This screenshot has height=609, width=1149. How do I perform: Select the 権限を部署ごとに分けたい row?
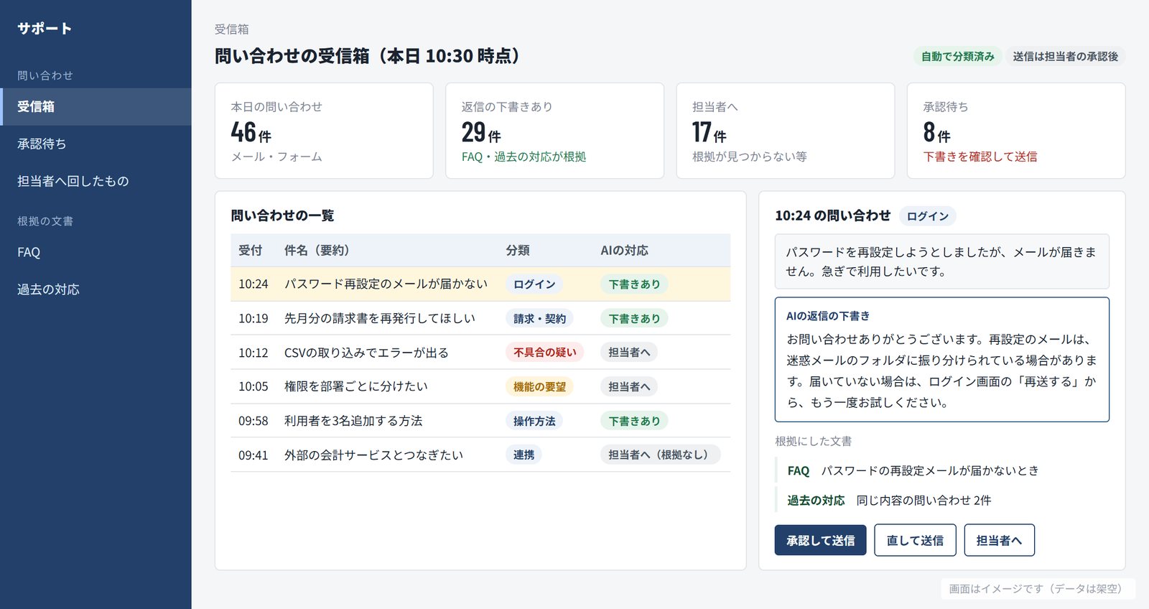(x=480, y=386)
